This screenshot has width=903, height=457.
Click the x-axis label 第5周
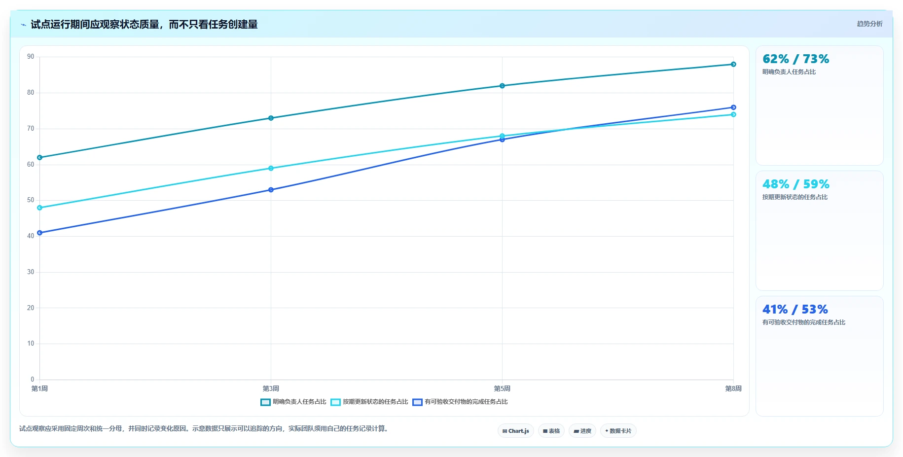[502, 388]
